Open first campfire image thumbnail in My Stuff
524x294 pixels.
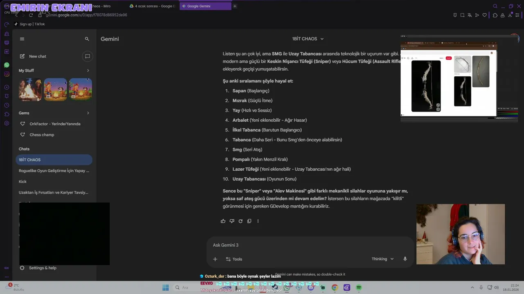[x=30, y=89]
